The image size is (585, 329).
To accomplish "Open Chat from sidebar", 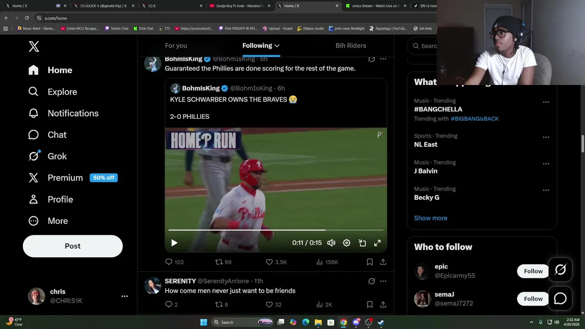I will 47,135.
